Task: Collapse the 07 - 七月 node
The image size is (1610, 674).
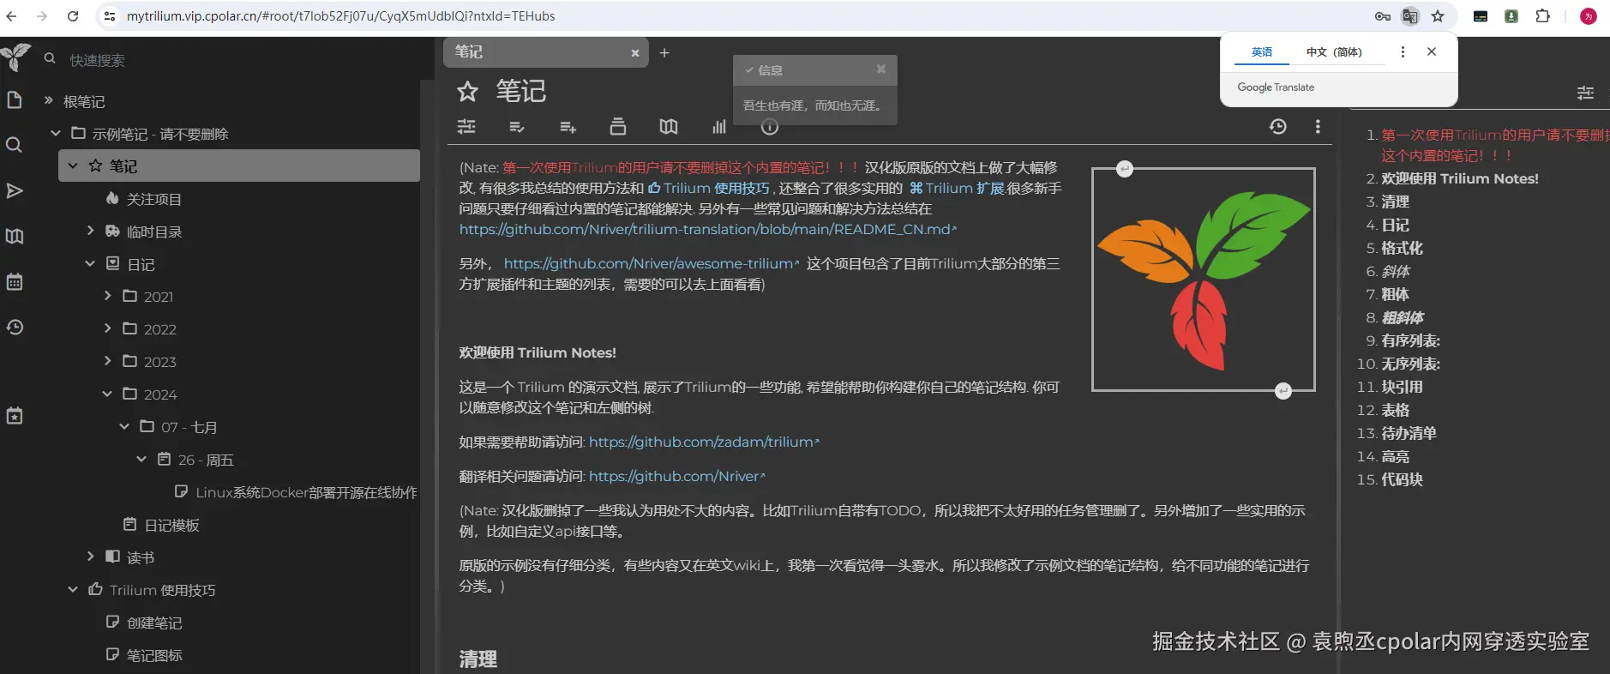Action: coord(124,427)
